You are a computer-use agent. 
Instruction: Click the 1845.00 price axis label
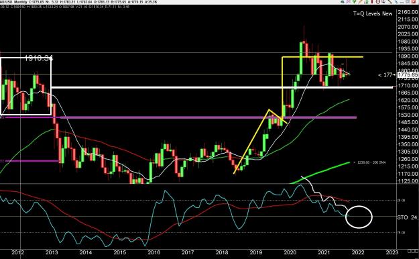pyautogui.click(x=408, y=64)
